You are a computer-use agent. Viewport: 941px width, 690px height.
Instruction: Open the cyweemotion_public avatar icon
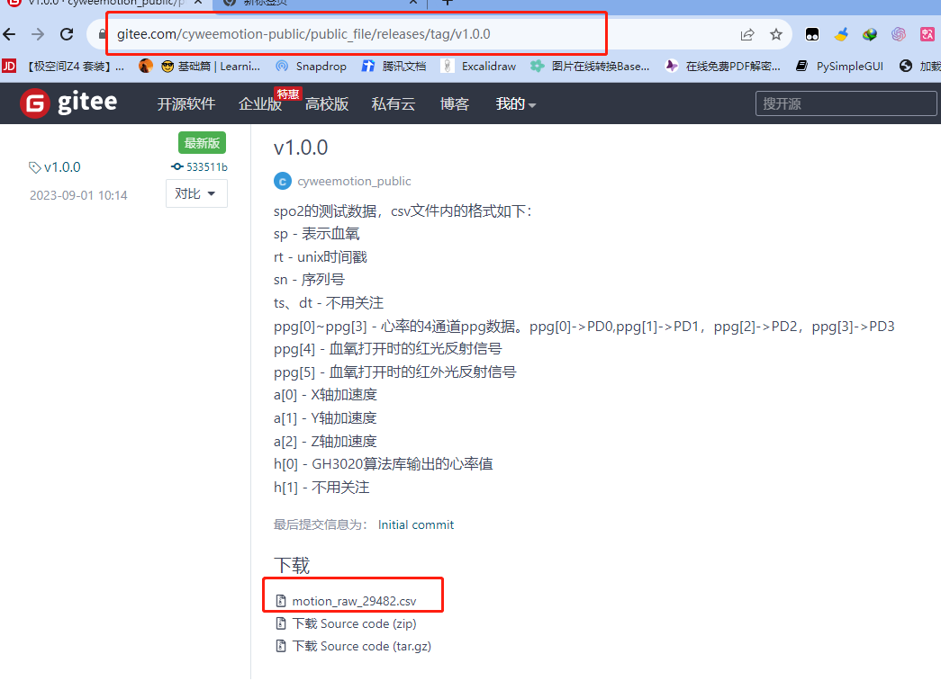(282, 181)
